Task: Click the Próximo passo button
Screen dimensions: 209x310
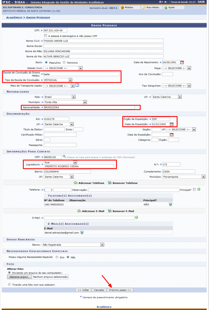Action: (120, 290)
